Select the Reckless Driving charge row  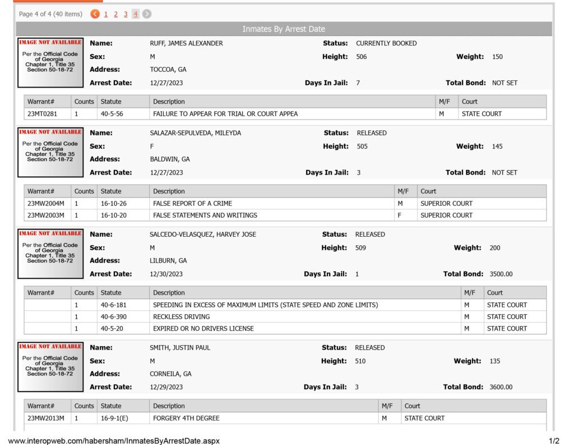coord(285,316)
